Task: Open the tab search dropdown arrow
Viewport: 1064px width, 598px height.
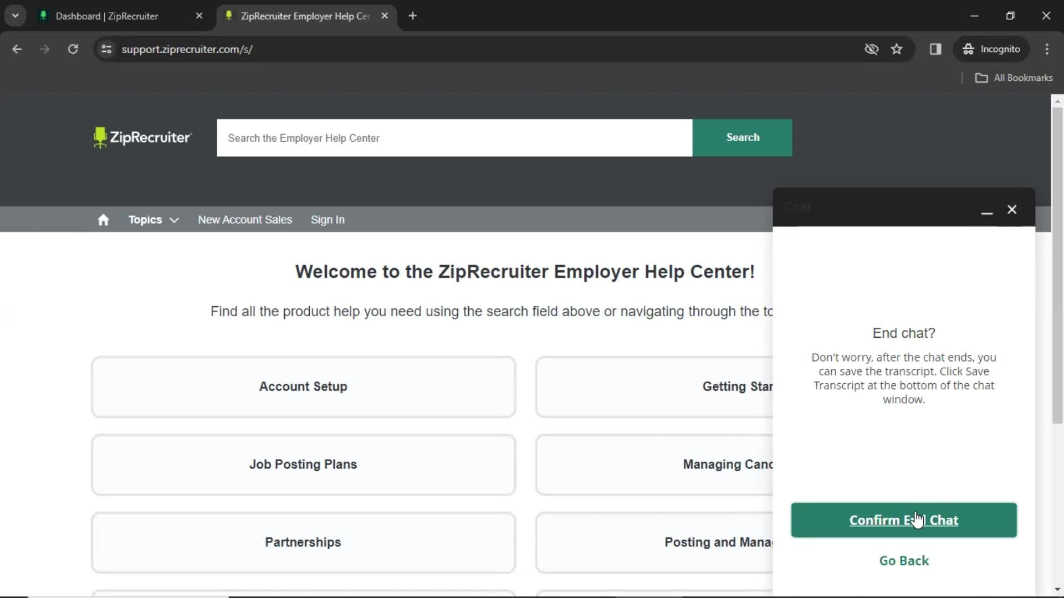Action: click(x=16, y=16)
